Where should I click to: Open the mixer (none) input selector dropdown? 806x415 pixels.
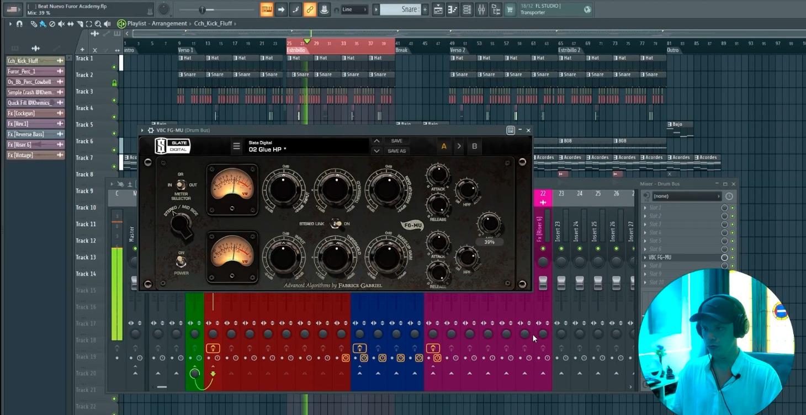(x=686, y=196)
